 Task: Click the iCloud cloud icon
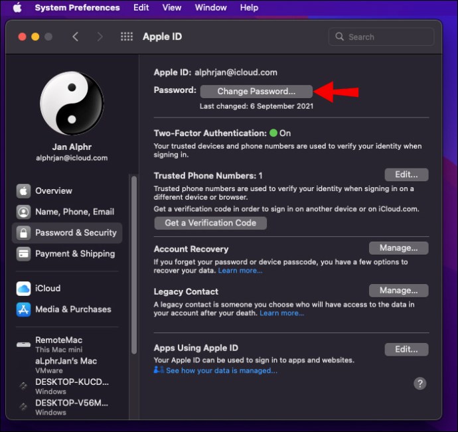24,289
